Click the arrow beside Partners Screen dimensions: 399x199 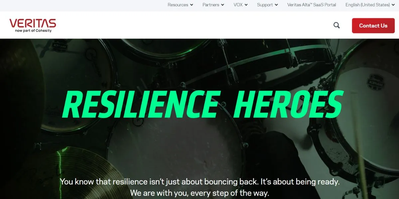(x=222, y=5)
